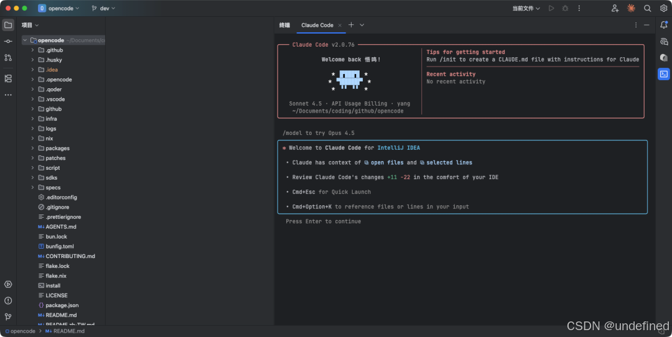Open the Project tool window folder icon
672x337 pixels.
8,25
